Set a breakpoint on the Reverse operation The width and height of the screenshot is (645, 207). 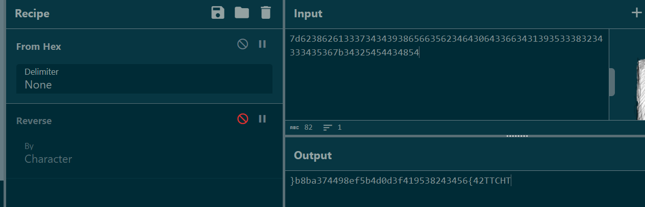click(x=262, y=119)
